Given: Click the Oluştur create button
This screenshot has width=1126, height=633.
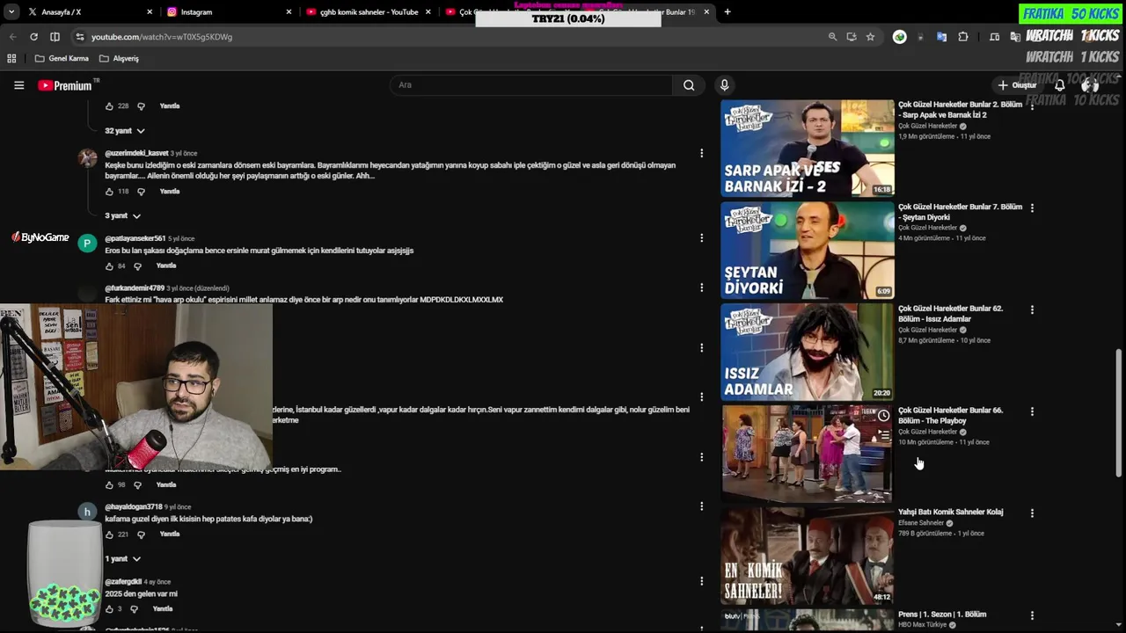Looking at the screenshot, I should point(1017,85).
